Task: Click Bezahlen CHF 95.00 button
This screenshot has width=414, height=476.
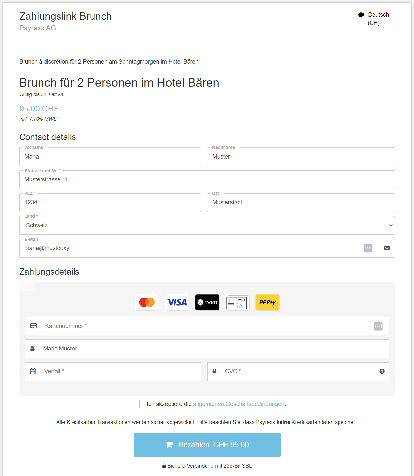Action: coord(207,445)
